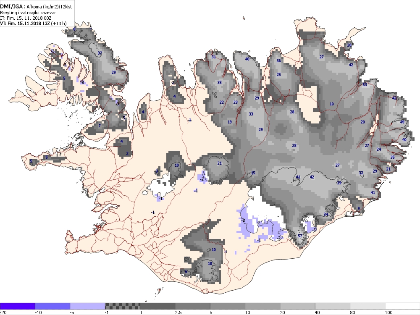Click the map value '19' in the north
420x315 pixels.
(x=230, y=122)
